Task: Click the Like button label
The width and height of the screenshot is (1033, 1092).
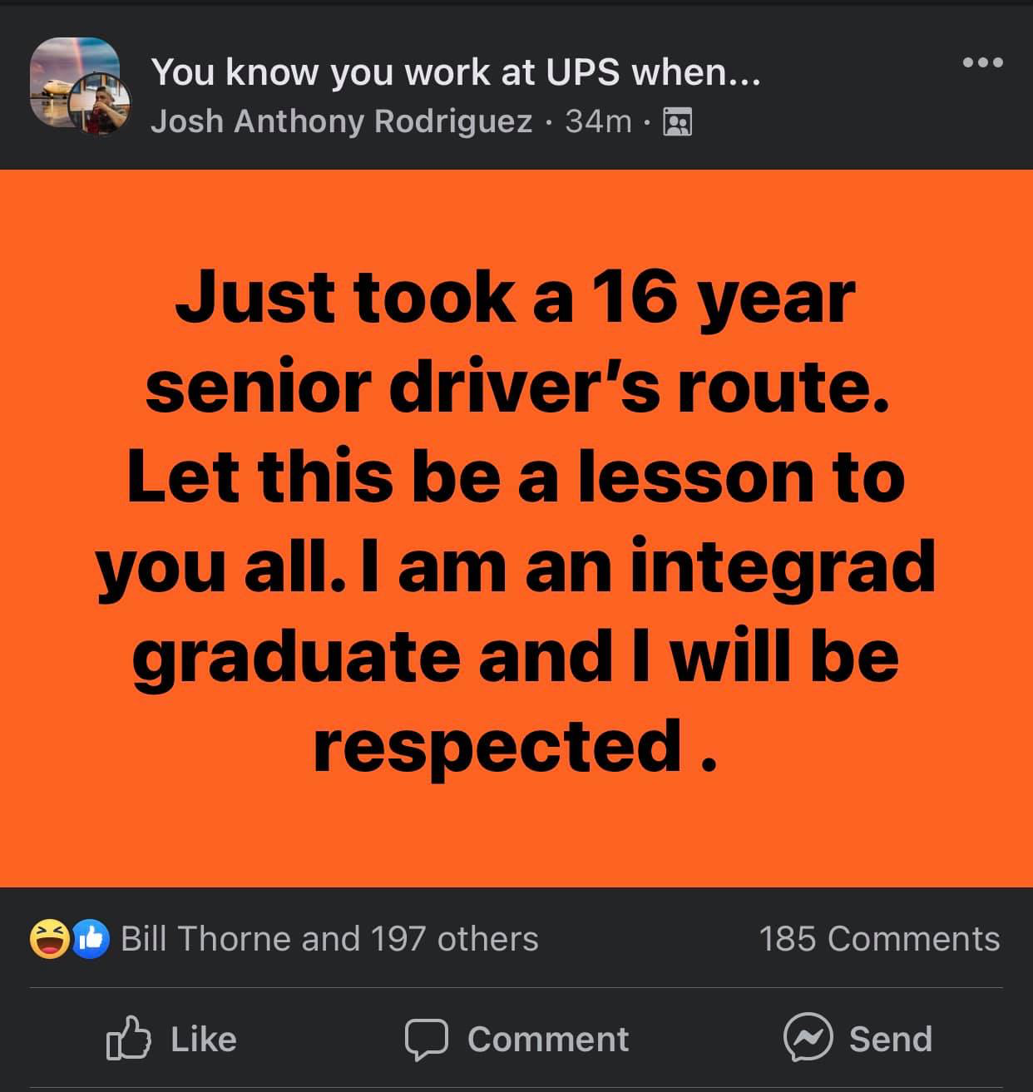Action: [x=204, y=1039]
